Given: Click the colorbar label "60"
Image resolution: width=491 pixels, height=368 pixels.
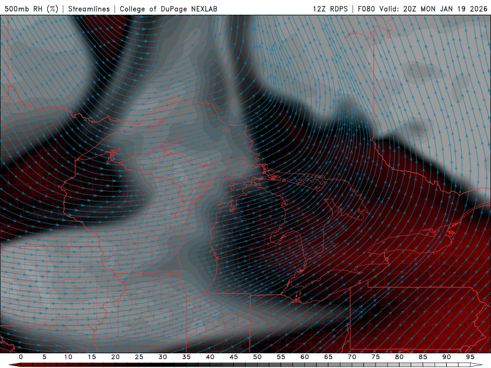Looking at the screenshot, I should (x=304, y=357).
